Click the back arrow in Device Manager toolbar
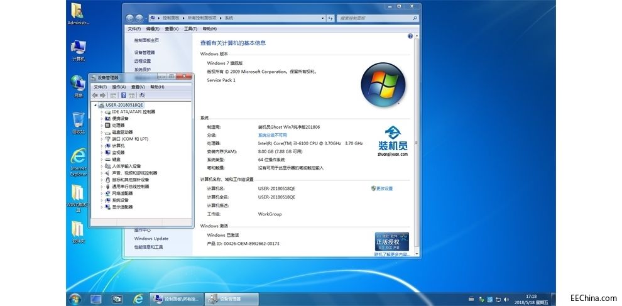Image resolution: width=622 pixels, height=306 pixels. (95, 96)
